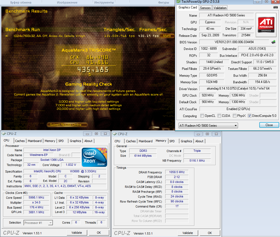Click the Core Voltage 1.832 V value
The width and height of the screenshot is (280, 237).
[71, 165]
